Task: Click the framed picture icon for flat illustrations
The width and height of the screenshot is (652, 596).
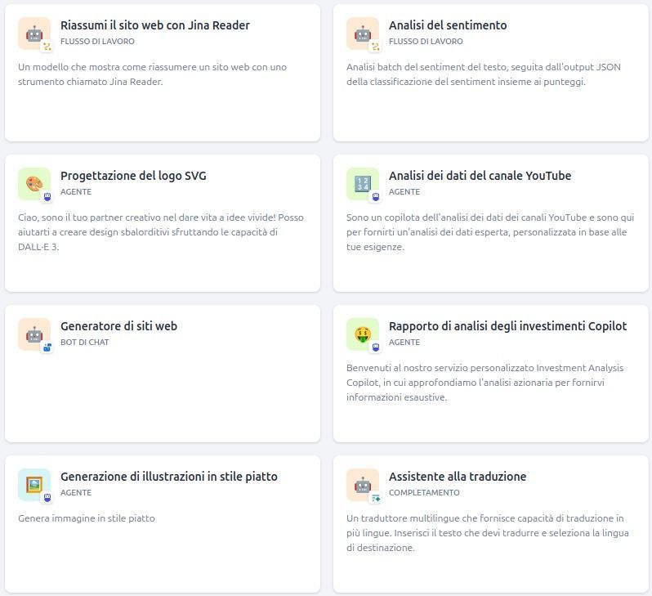Action: click(x=33, y=485)
